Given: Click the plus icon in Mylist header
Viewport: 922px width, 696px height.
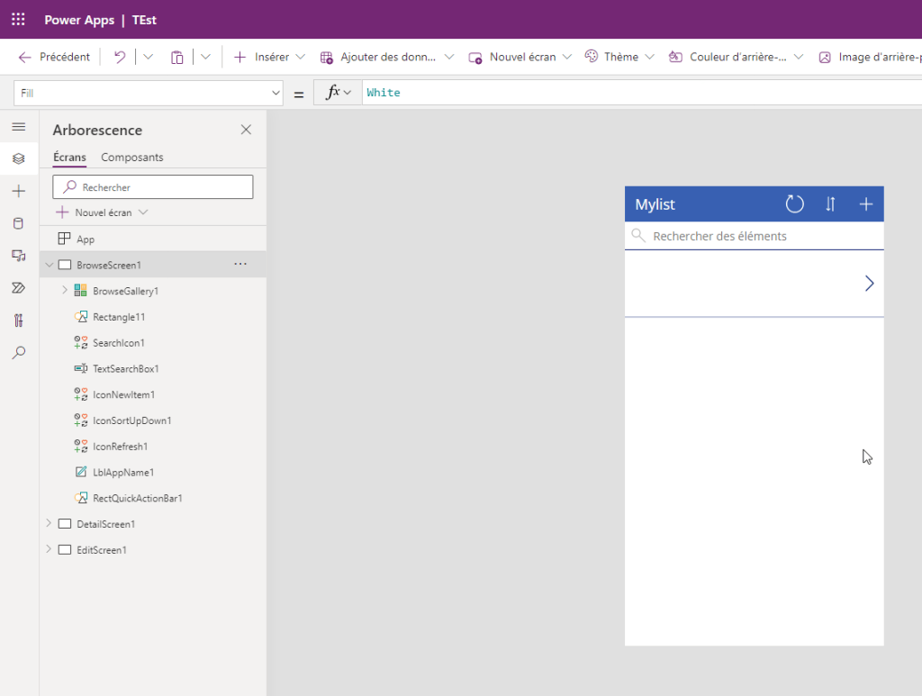Looking at the screenshot, I should click(865, 204).
